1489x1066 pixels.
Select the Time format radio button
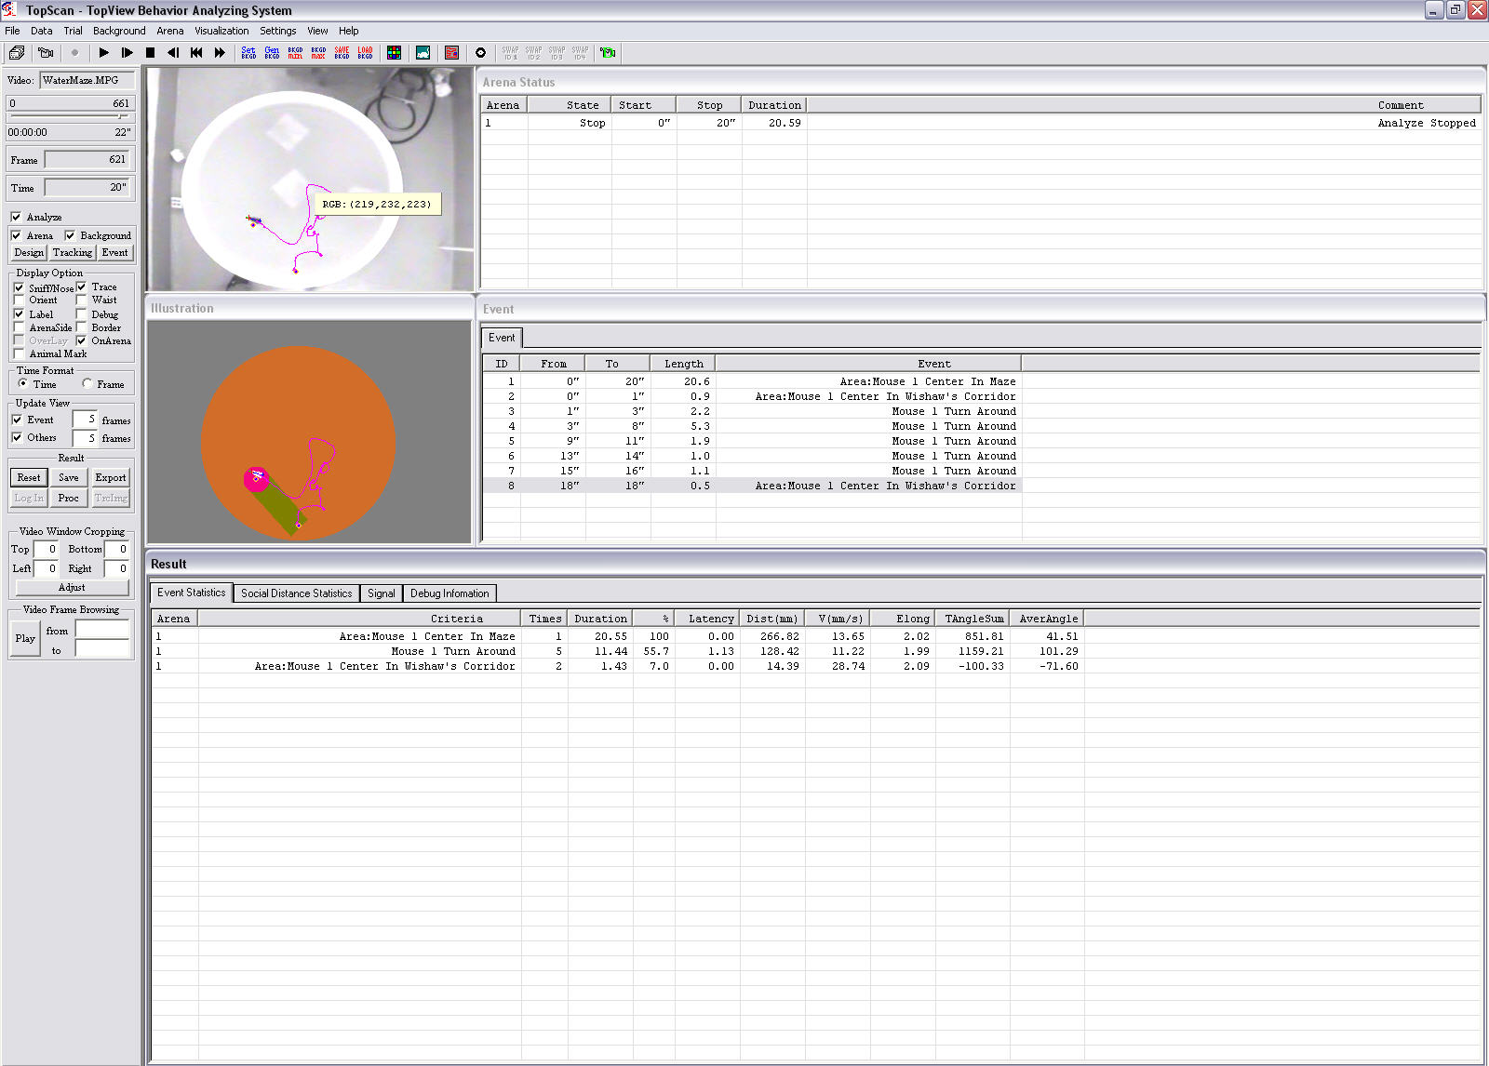click(22, 383)
